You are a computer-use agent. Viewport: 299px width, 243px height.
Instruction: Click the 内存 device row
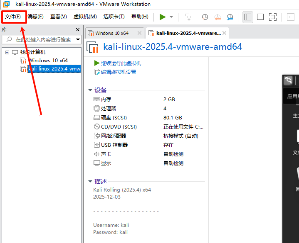[149, 99]
